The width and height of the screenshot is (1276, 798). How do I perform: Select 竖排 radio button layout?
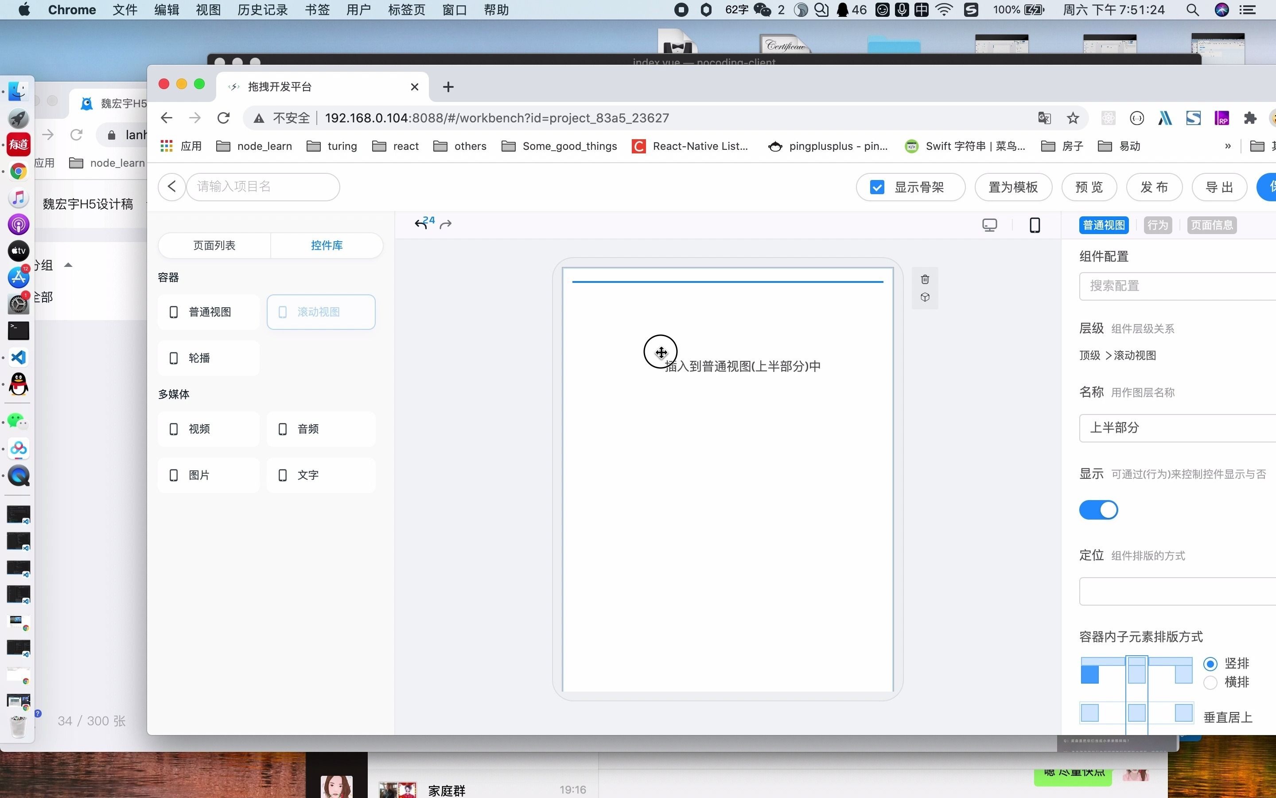click(1210, 664)
